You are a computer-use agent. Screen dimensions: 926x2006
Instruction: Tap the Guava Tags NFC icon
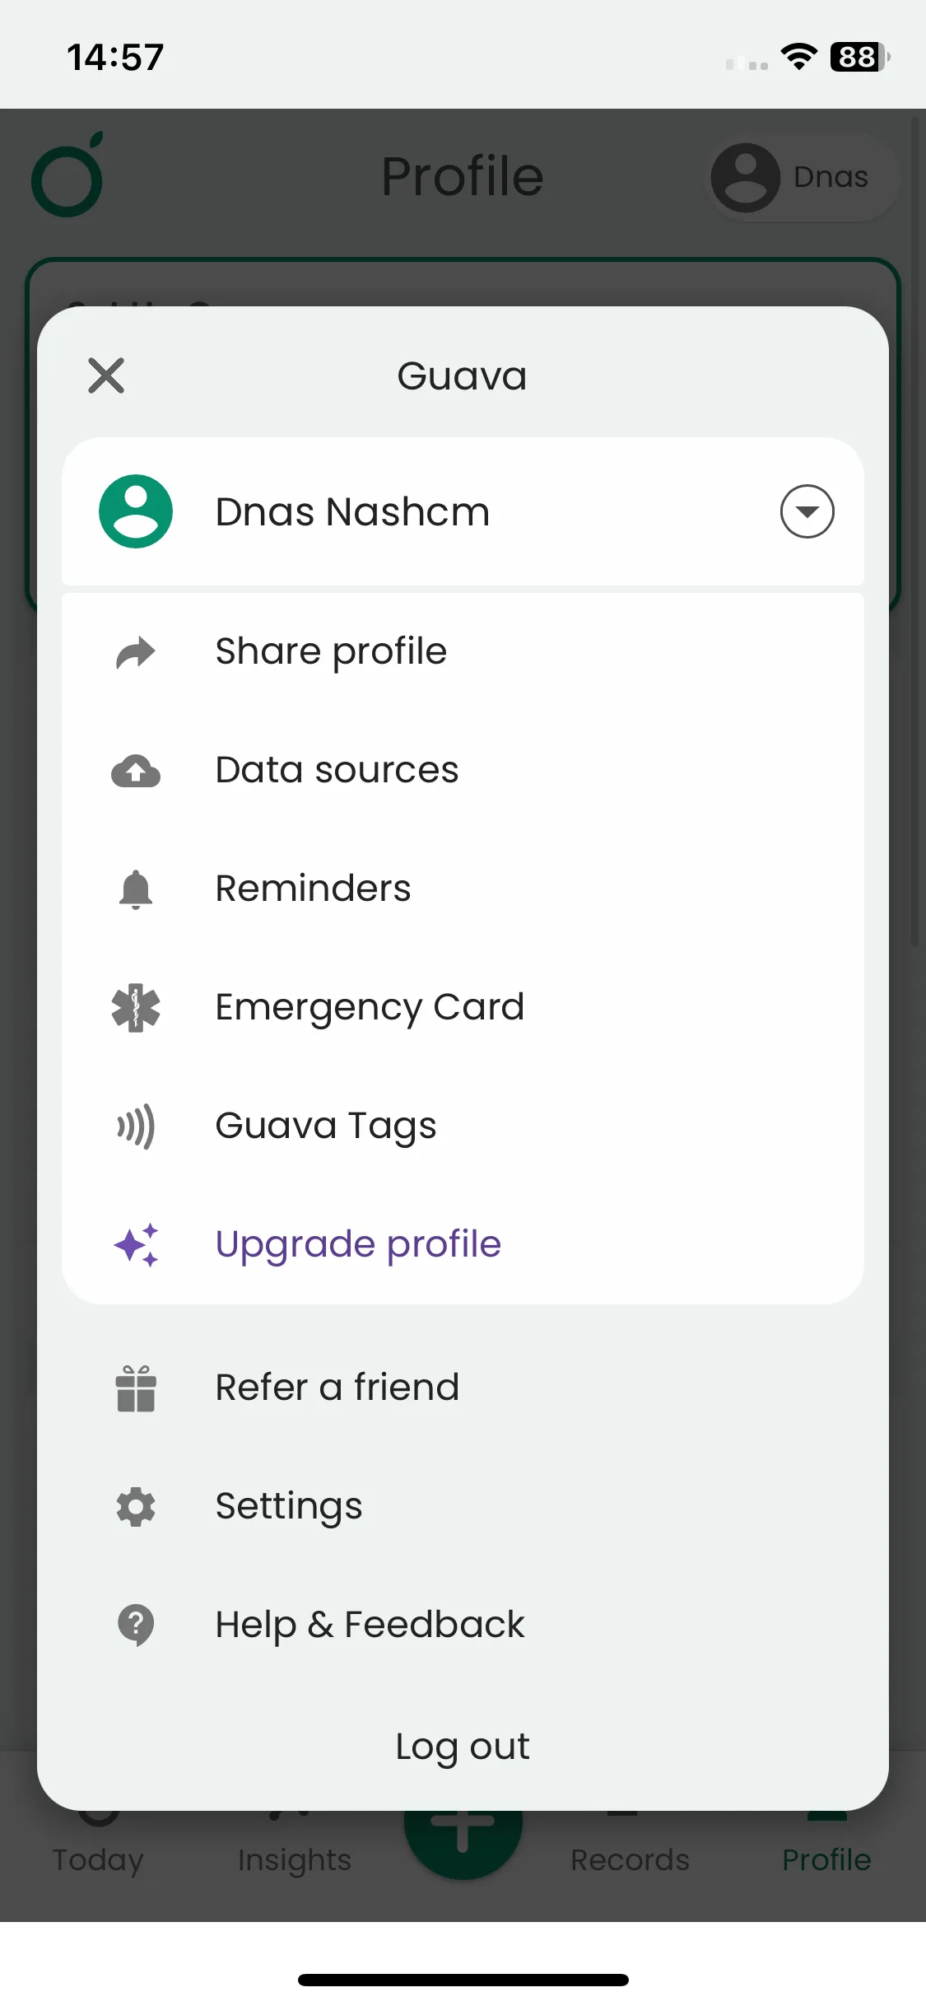(136, 1127)
